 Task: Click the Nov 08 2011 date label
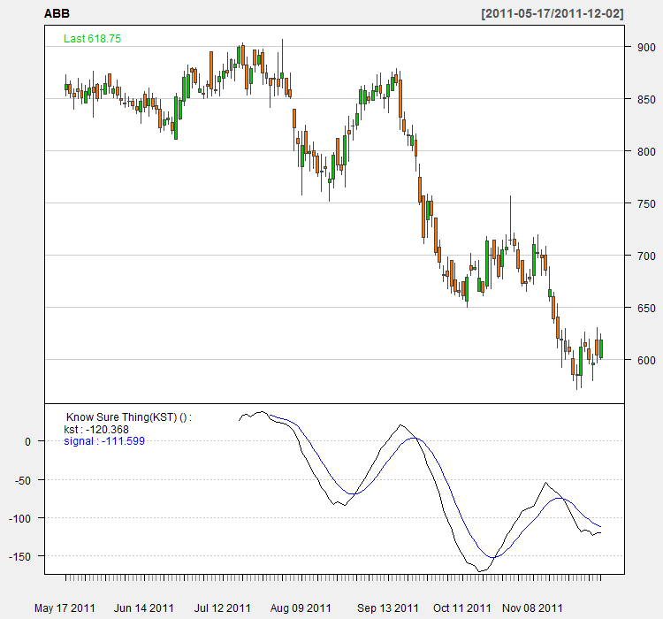pyautogui.click(x=532, y=608)
